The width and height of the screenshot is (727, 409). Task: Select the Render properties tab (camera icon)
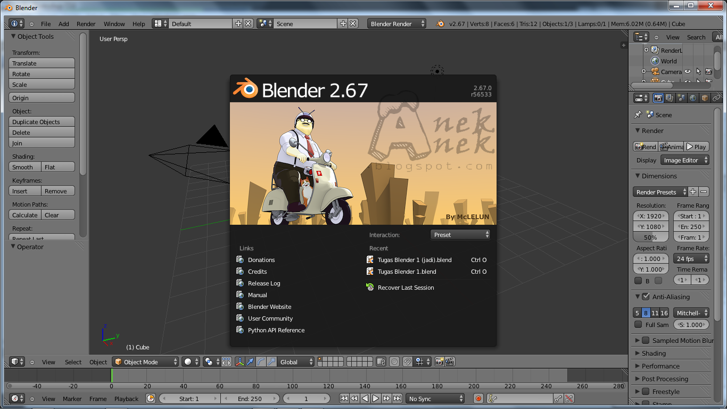658,98
